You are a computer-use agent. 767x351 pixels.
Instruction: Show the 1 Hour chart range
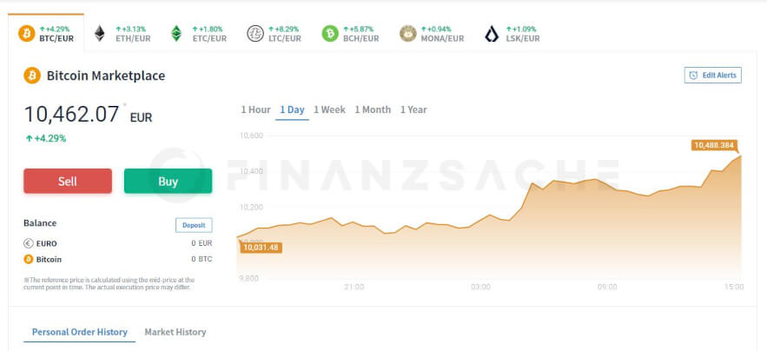(x=255, y=109)
